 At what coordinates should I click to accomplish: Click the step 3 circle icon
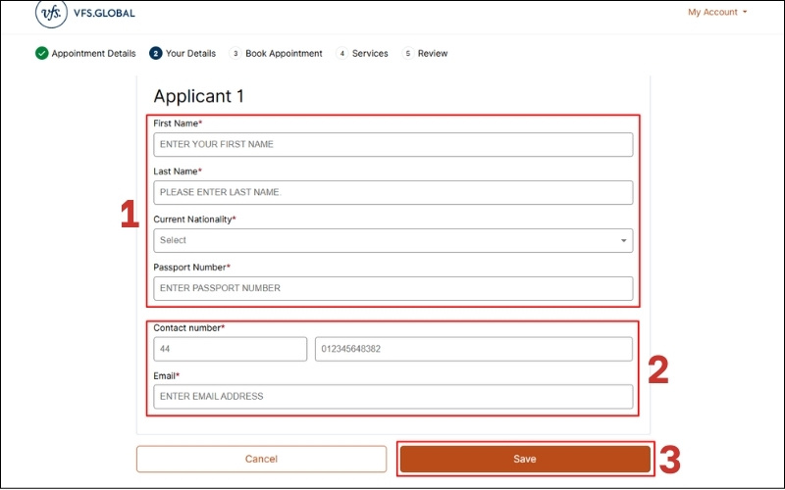pos(235,54)
